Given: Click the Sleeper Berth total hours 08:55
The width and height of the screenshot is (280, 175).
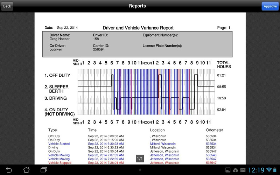Looking at the screenshot, I should [222, 87].
